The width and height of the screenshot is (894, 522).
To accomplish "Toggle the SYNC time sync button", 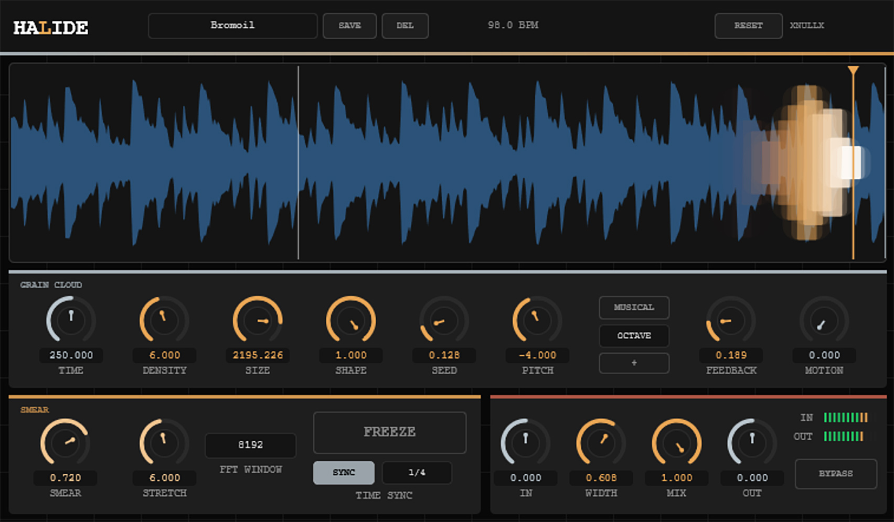I will pyautogui.click(x=344, y=473).
